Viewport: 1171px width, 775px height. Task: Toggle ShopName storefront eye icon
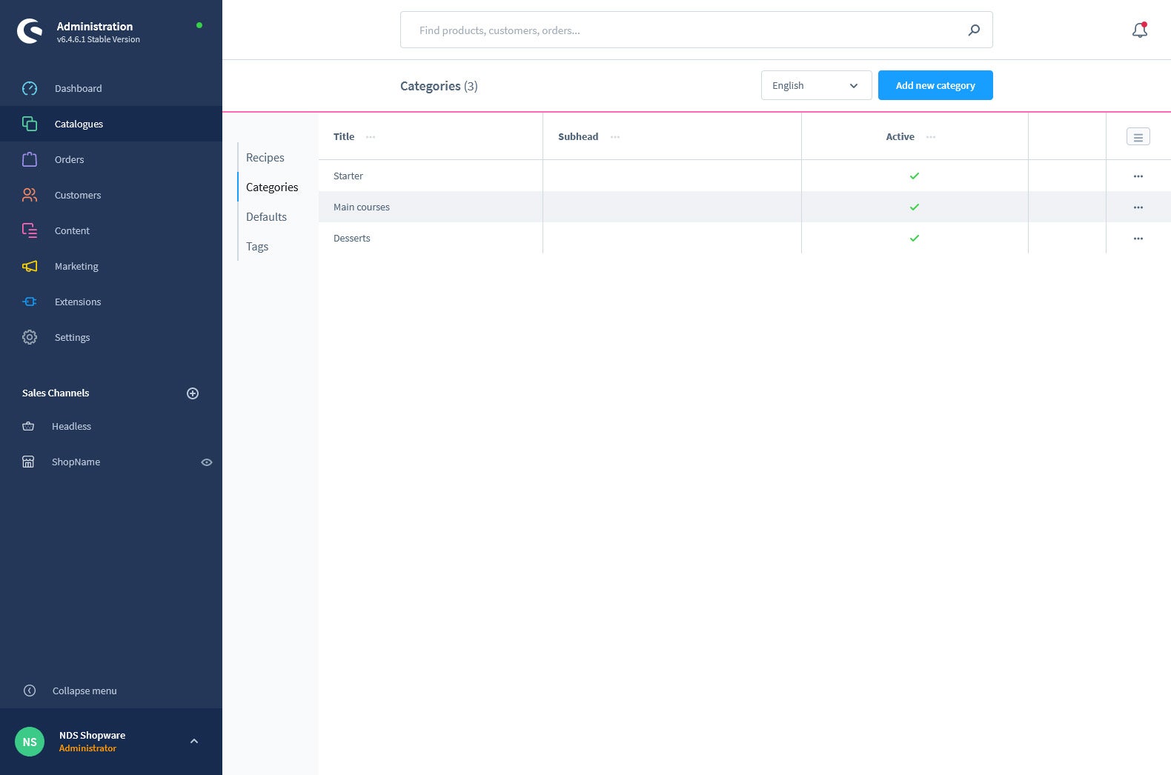coord(207,462)
